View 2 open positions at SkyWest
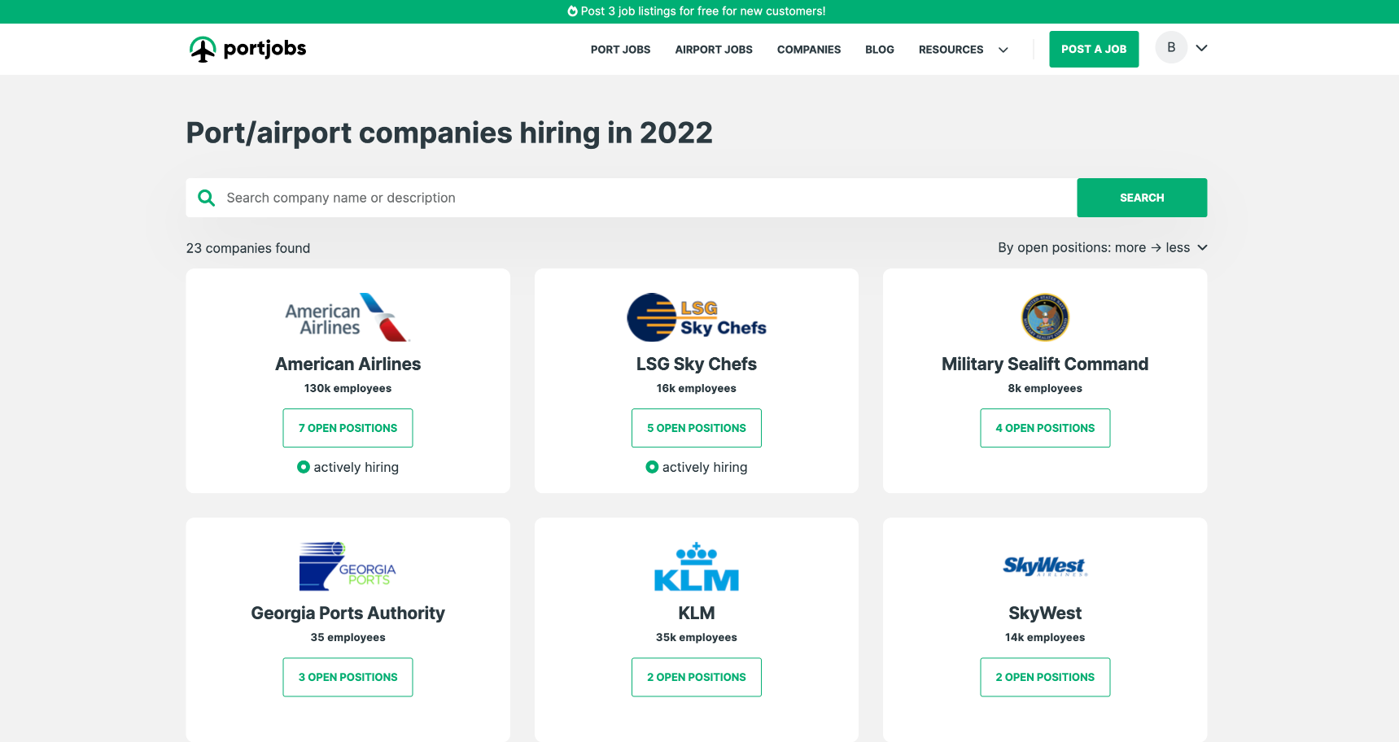 (1045, 677)
